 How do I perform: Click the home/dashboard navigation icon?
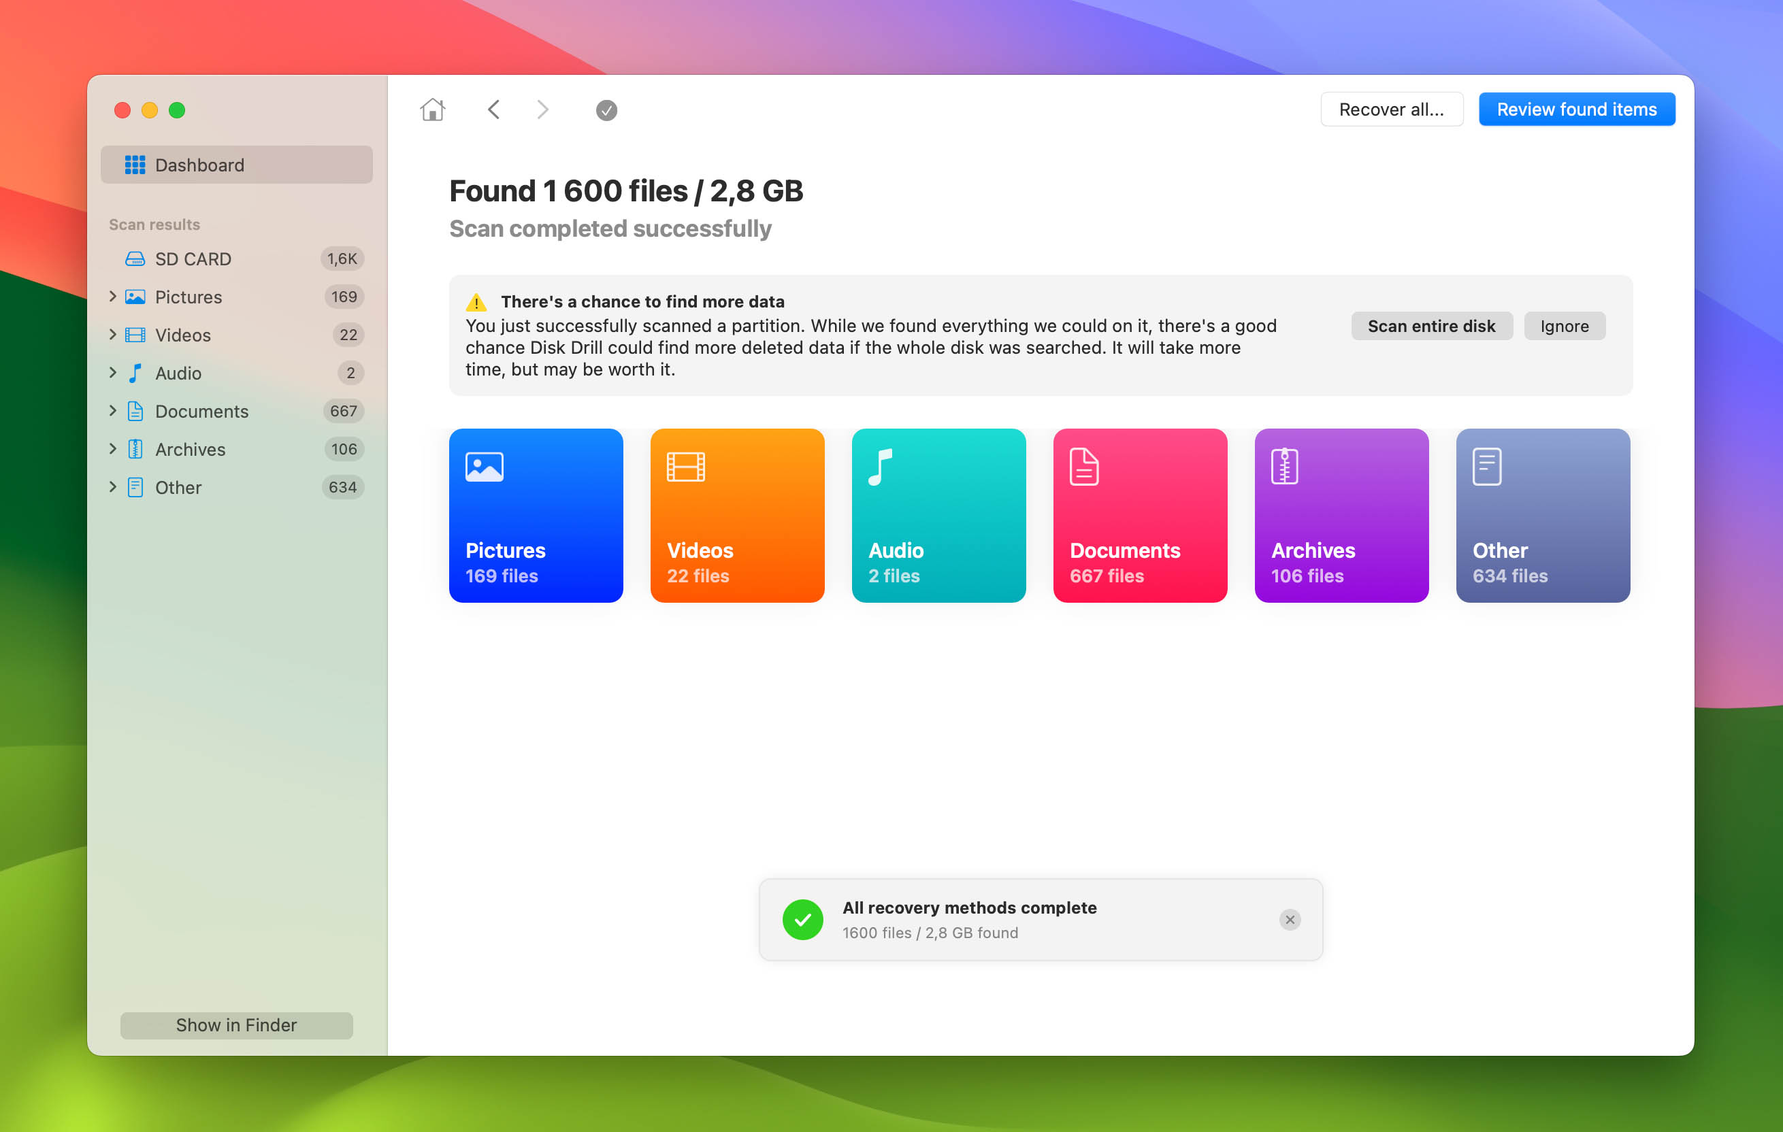[x=433, y=108]
